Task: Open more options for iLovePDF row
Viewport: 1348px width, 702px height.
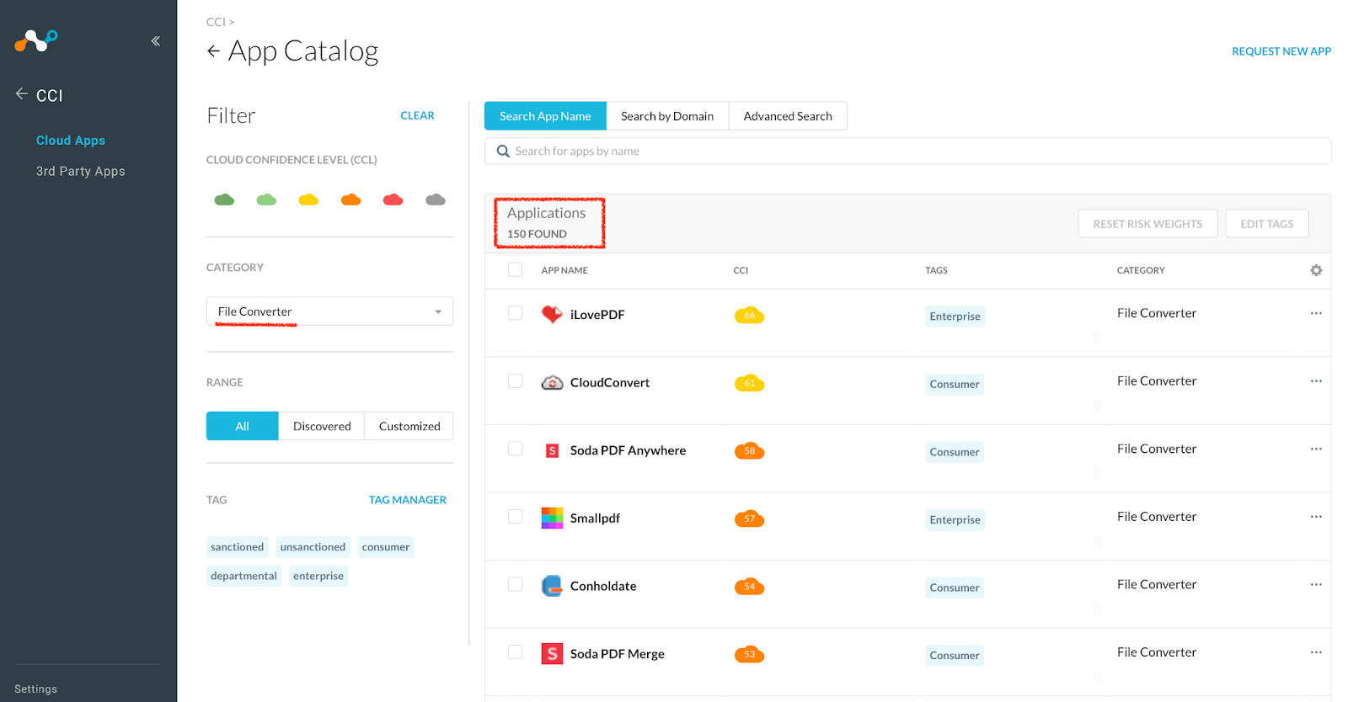Action: pyautogui.click(x=1316, y=313)
